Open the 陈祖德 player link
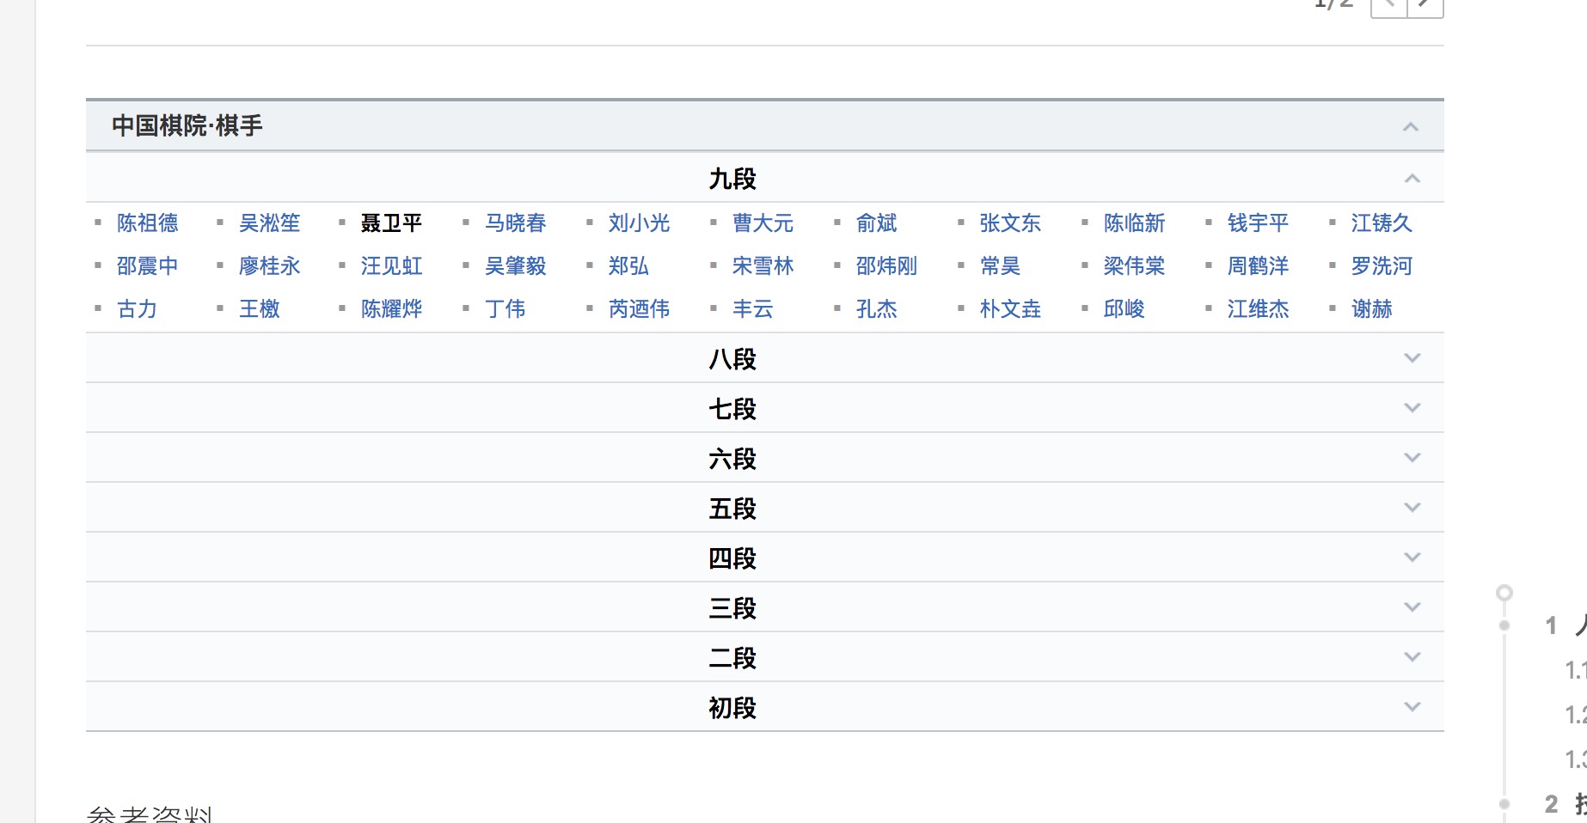Viewport: 1587px width, 823px height. coord(148,223)
